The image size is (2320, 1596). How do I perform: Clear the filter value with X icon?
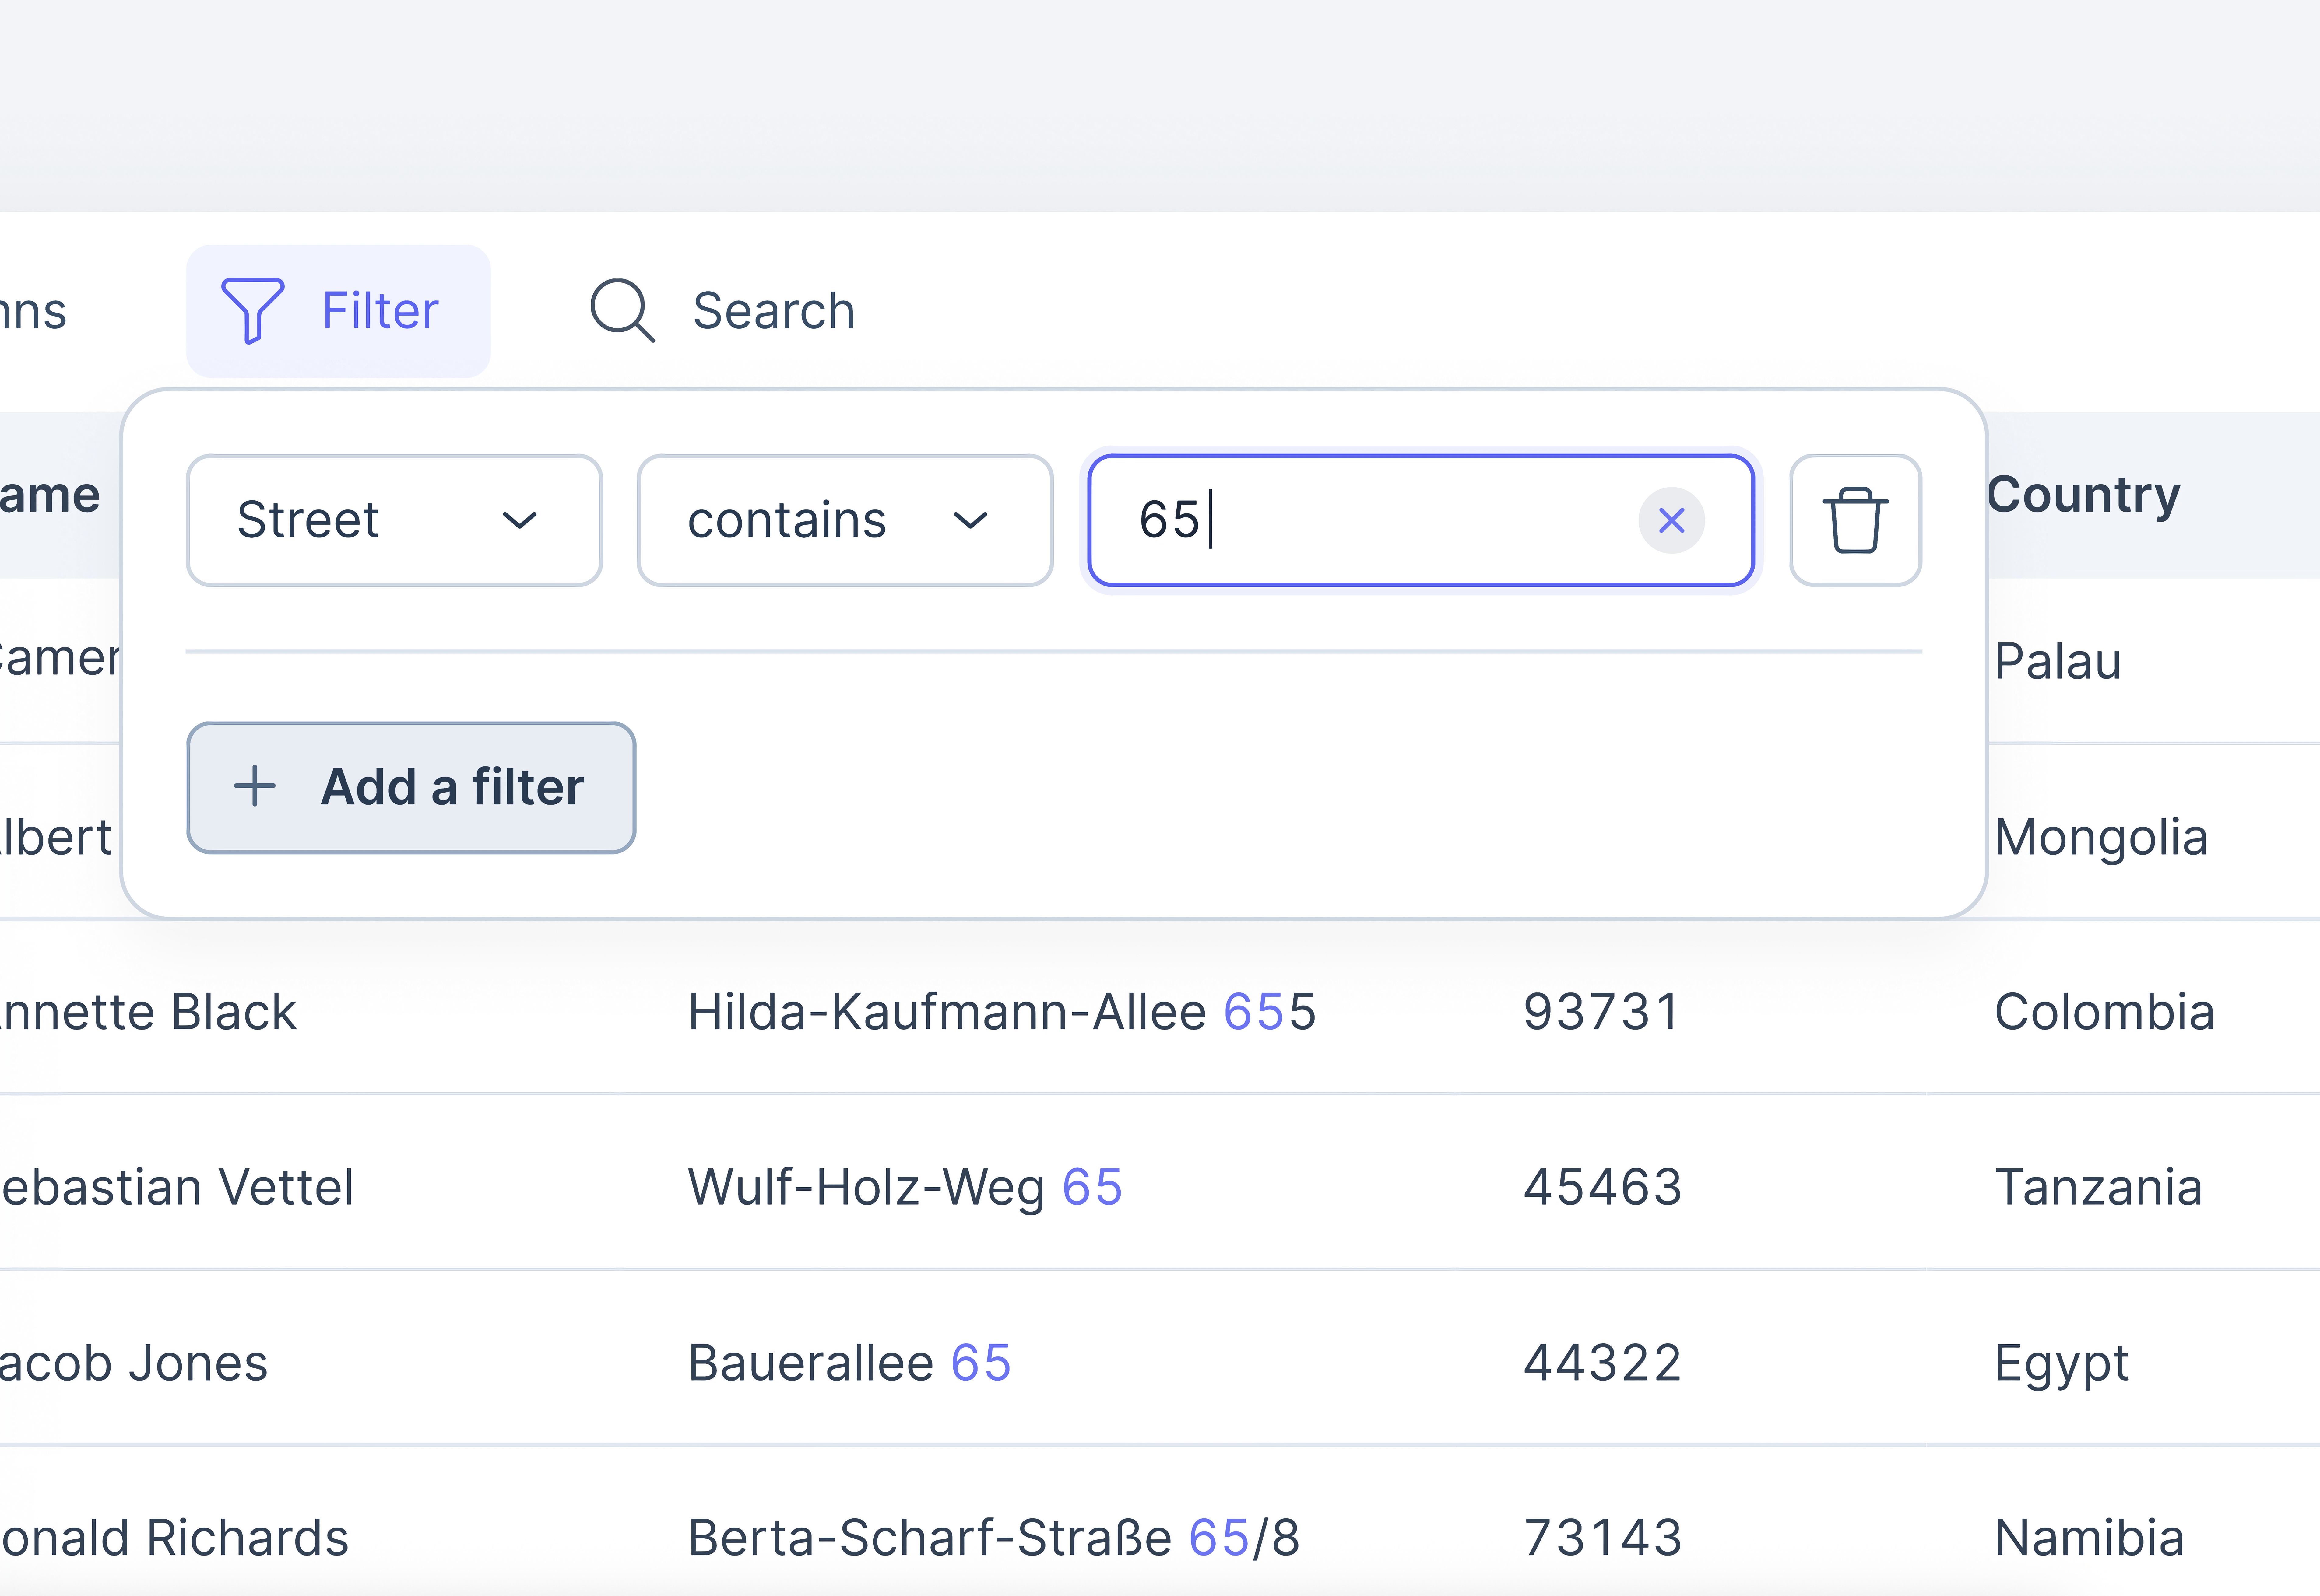1671,520
